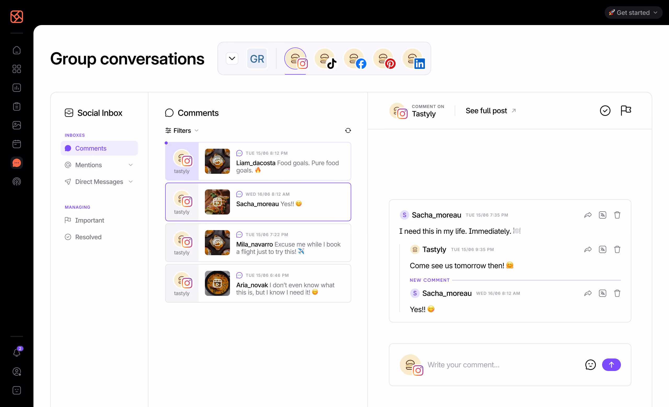
Task: Refresh the comments list
Action: tap(348, 131)
